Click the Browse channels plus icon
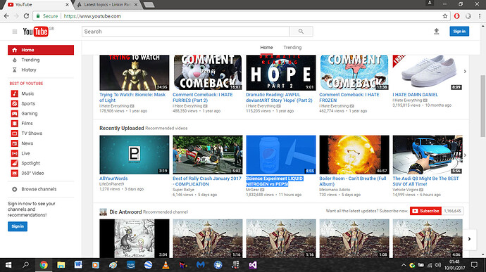This screenshot has height=272, width=486. click(x=15, y=189)
